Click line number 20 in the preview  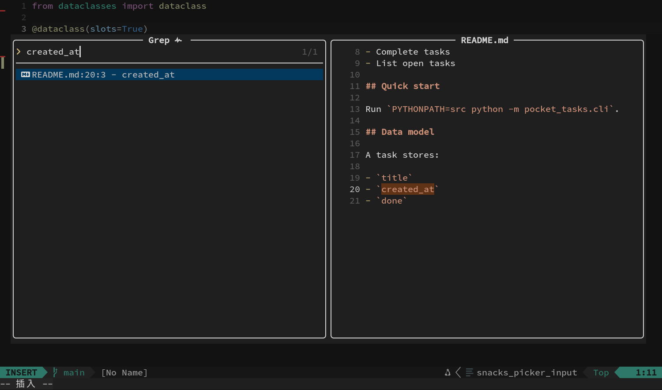[x=355, y=189]
